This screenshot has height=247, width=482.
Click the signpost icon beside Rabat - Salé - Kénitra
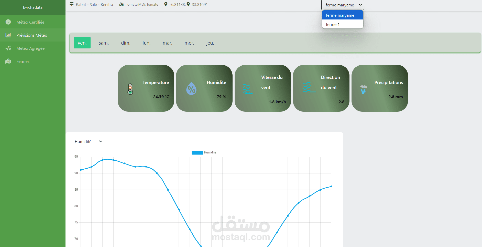[72, 4]
